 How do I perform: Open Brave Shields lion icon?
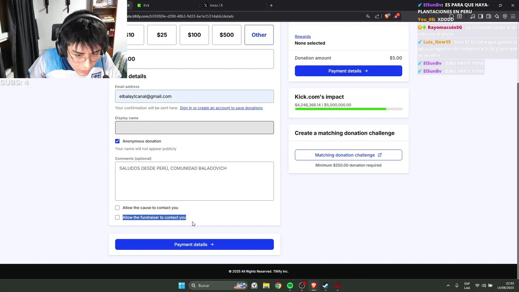pos(387,16)
